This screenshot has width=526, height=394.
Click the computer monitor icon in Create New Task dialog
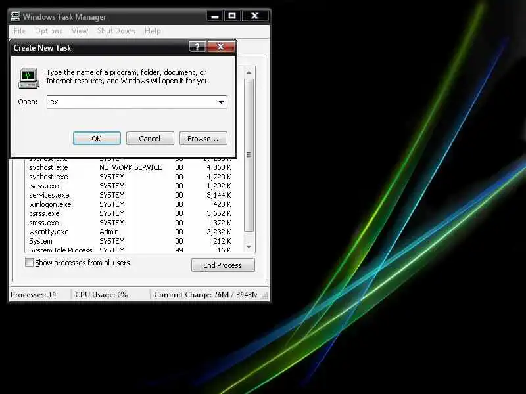click(x=29, y=78)
